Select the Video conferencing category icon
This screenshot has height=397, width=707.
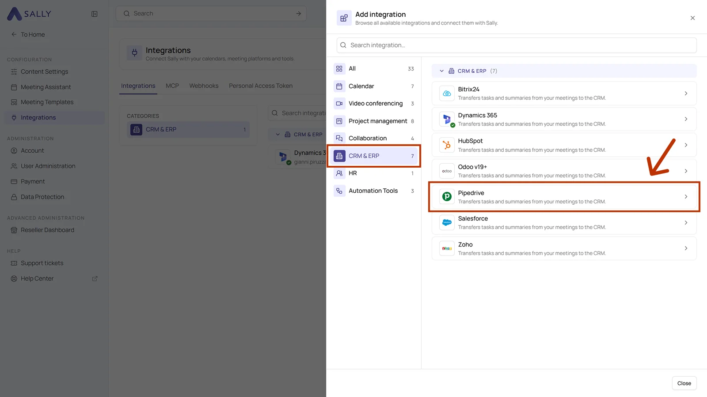pos(339,104)
